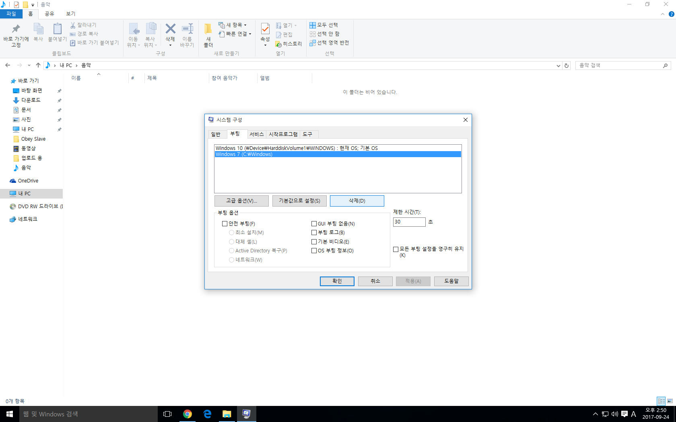Click the 삭제 X icon in ribbon
The width and height of the screenshot is (676, 422).
171,29
